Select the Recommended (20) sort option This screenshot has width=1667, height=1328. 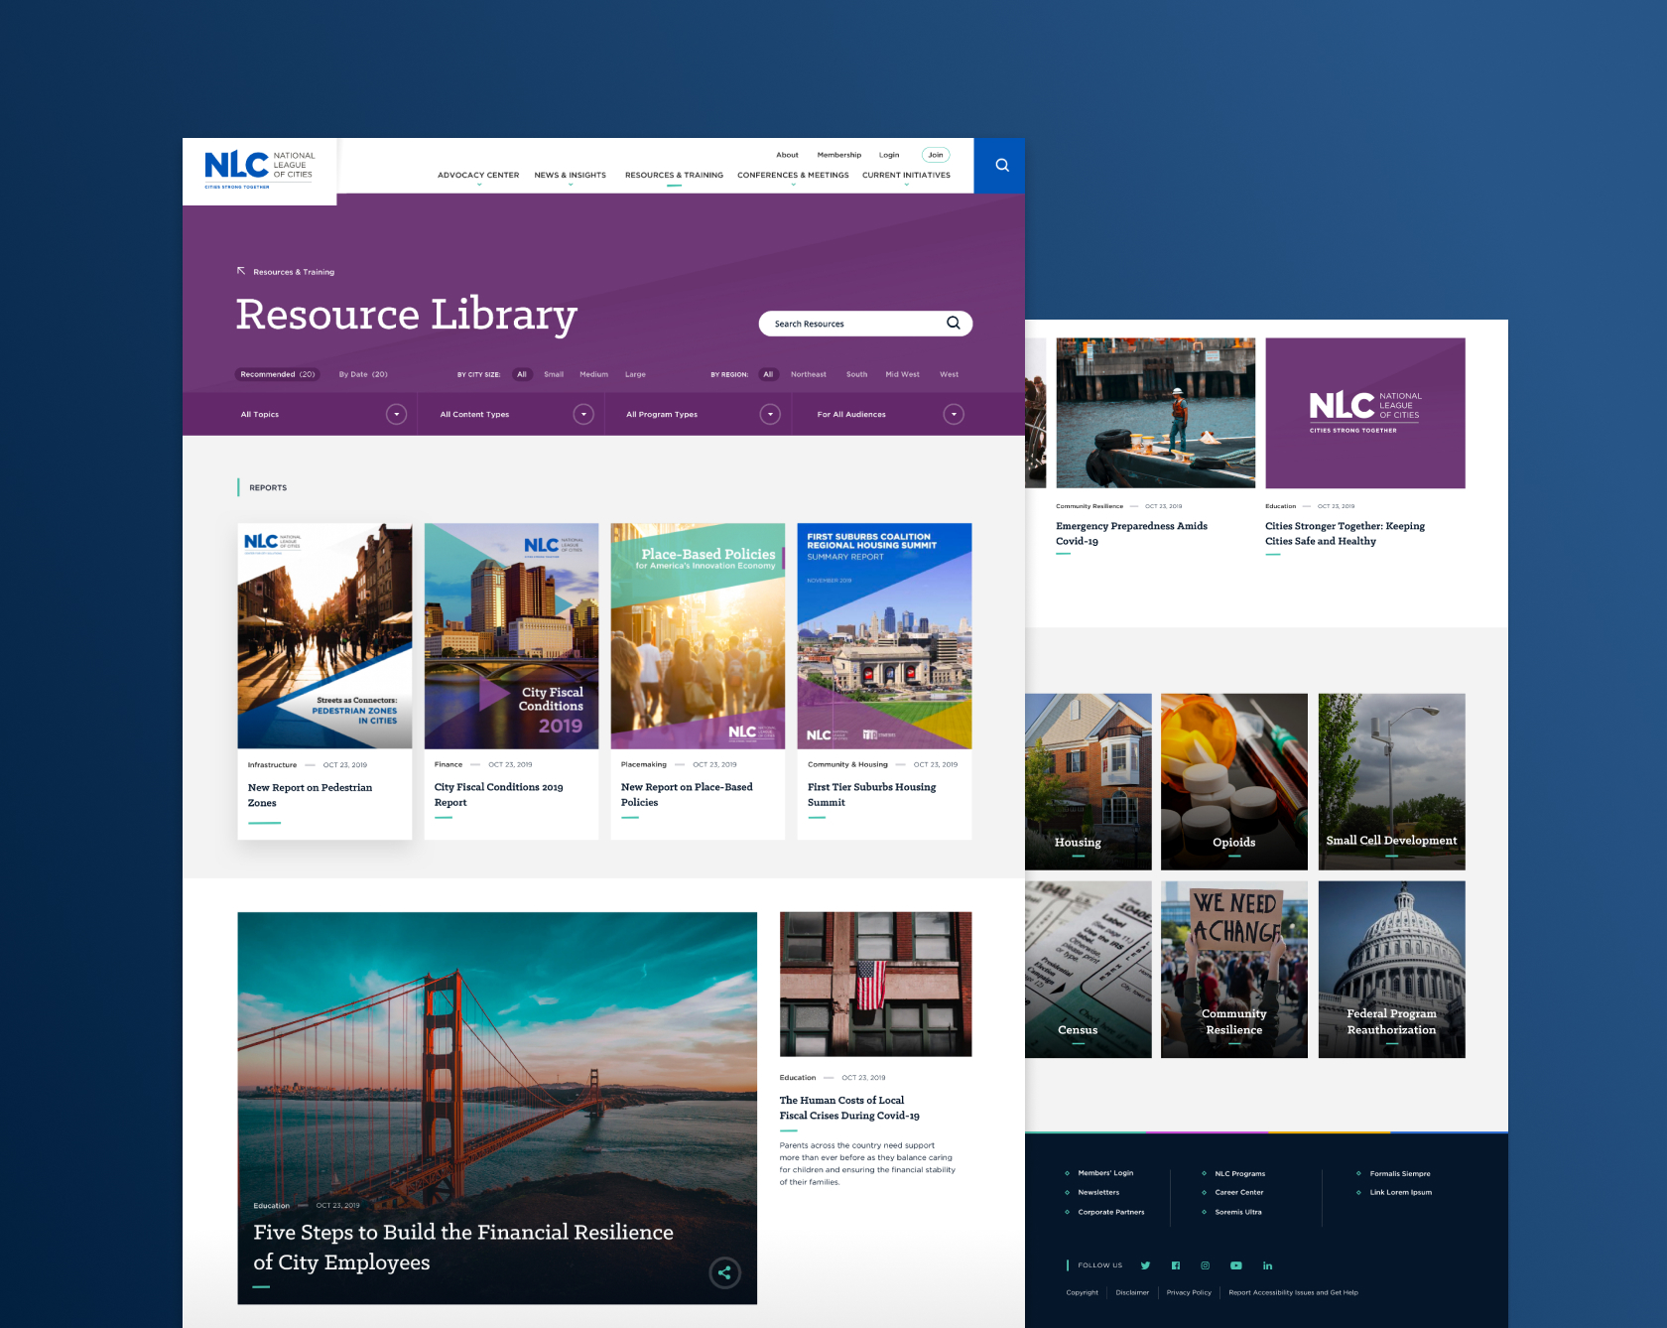pos(278,374)
